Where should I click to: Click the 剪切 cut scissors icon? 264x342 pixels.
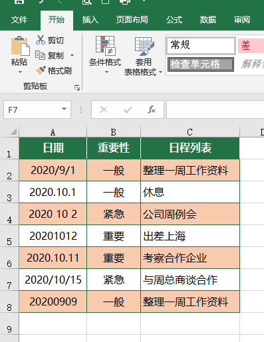(41, 40)
